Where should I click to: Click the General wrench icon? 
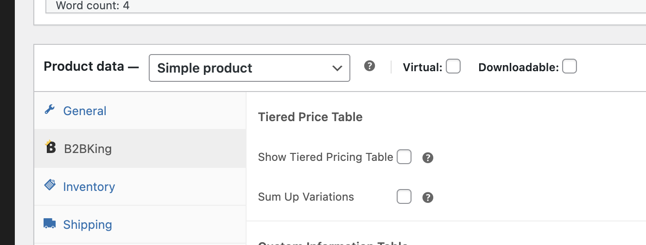tap(50, 110)
